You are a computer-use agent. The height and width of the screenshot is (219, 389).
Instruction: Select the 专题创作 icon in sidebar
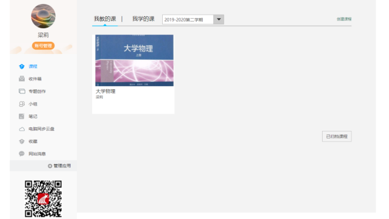22,91
